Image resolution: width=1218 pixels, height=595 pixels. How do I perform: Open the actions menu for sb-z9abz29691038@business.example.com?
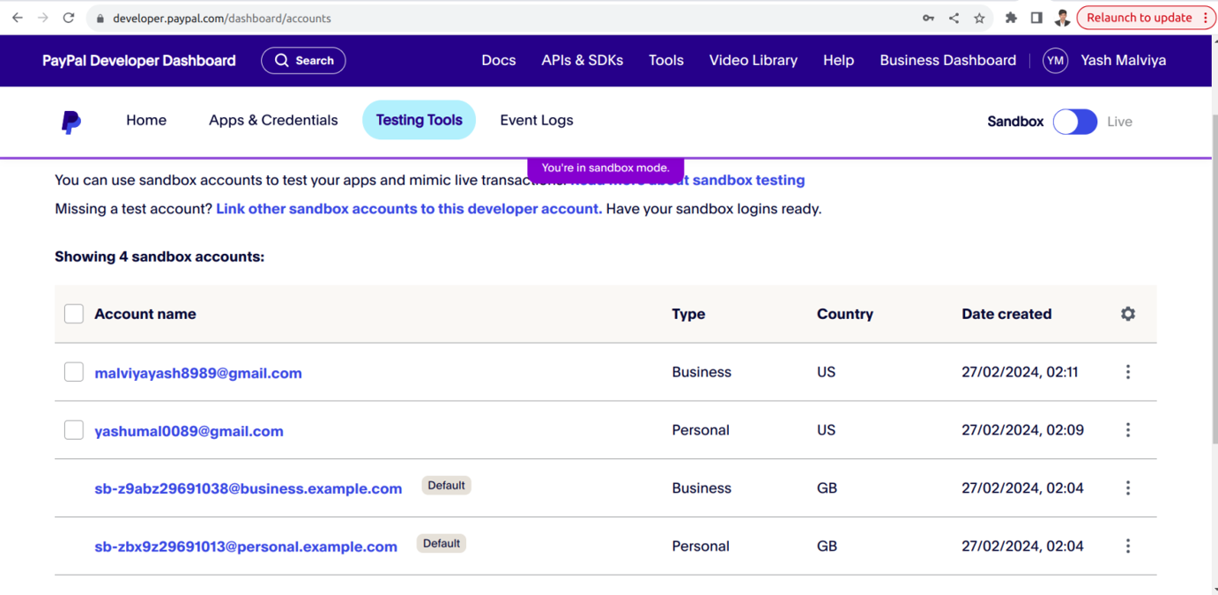1127,487
